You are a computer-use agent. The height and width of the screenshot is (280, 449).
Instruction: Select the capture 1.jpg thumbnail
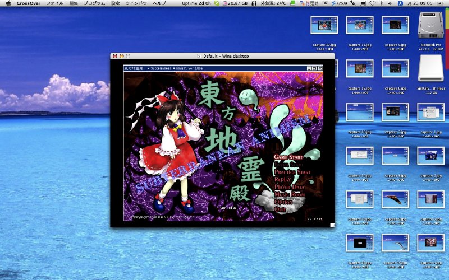[x=430, y=112]
